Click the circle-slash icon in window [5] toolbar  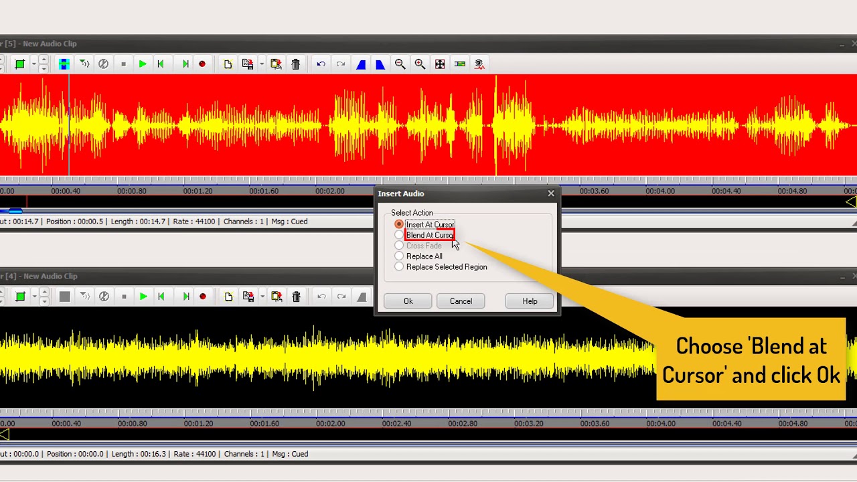(104, 64)
